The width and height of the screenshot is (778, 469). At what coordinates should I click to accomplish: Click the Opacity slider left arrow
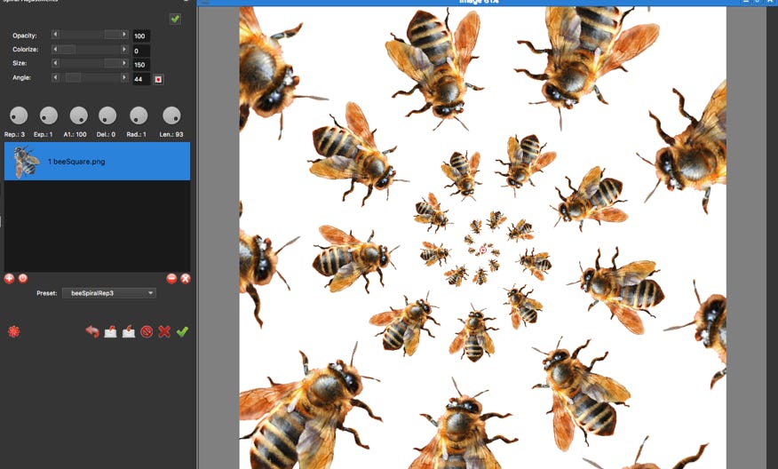coord(55,35)
